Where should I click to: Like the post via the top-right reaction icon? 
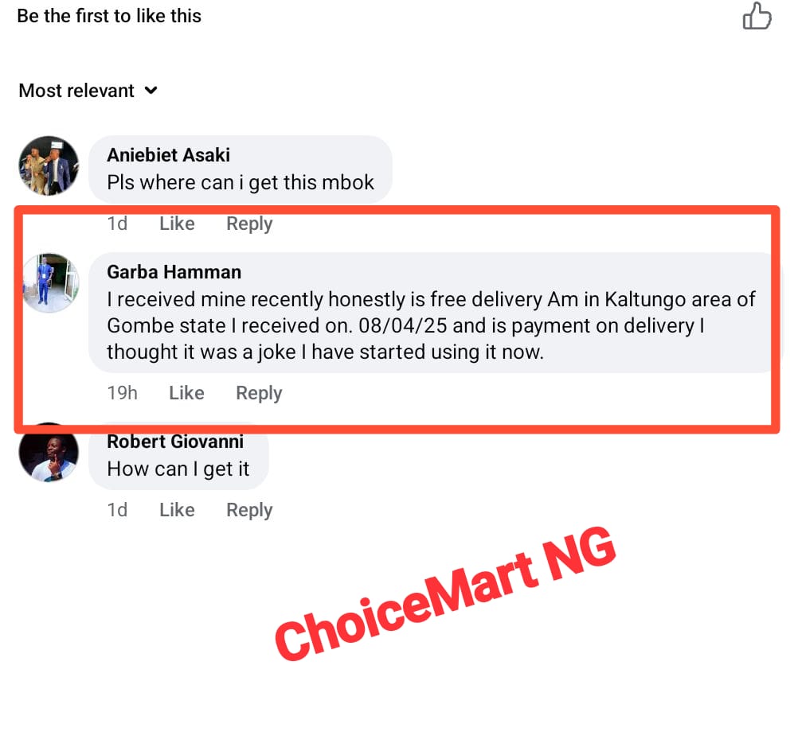click(x=757, y=16)
